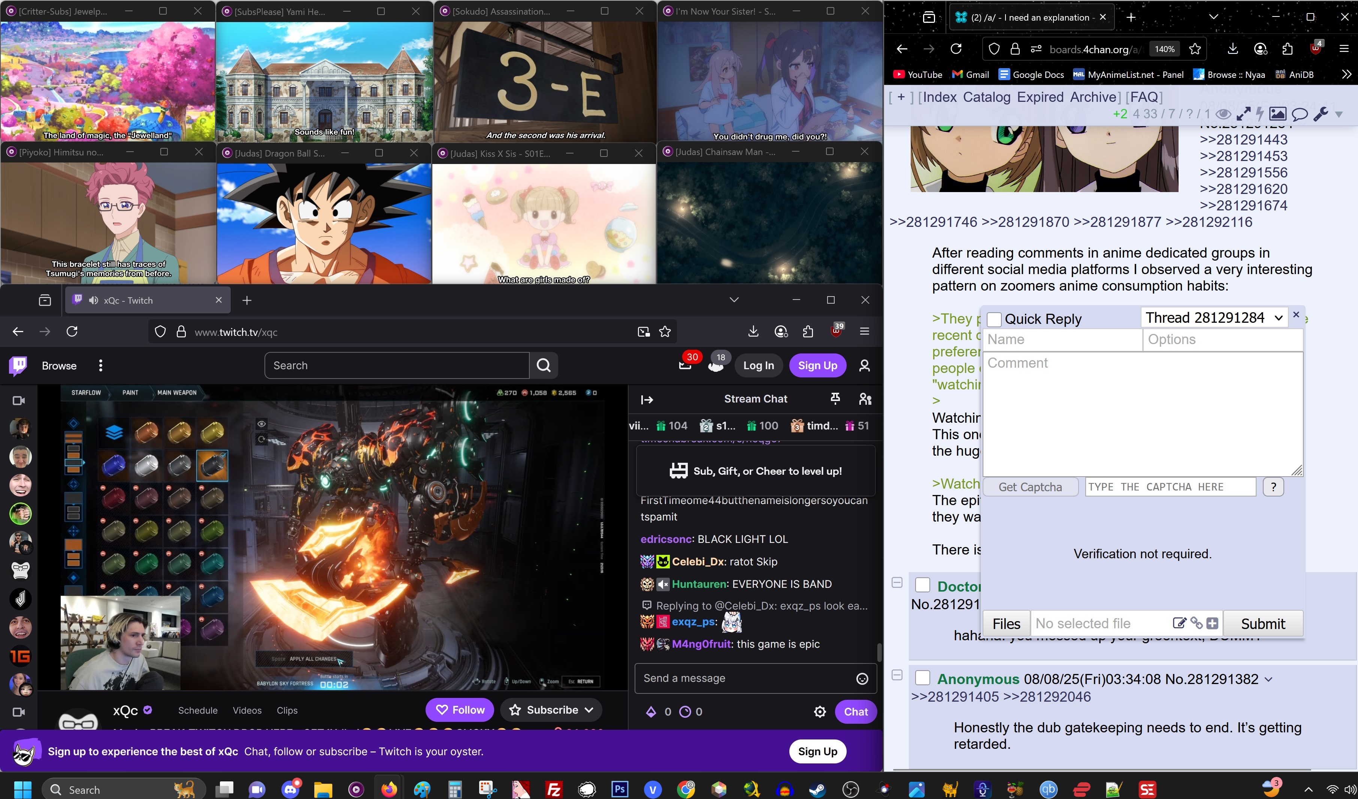The image size is (1358, 799).
Task: Expand the 4chan boards list plus link
Action: (x=901, y=97)
